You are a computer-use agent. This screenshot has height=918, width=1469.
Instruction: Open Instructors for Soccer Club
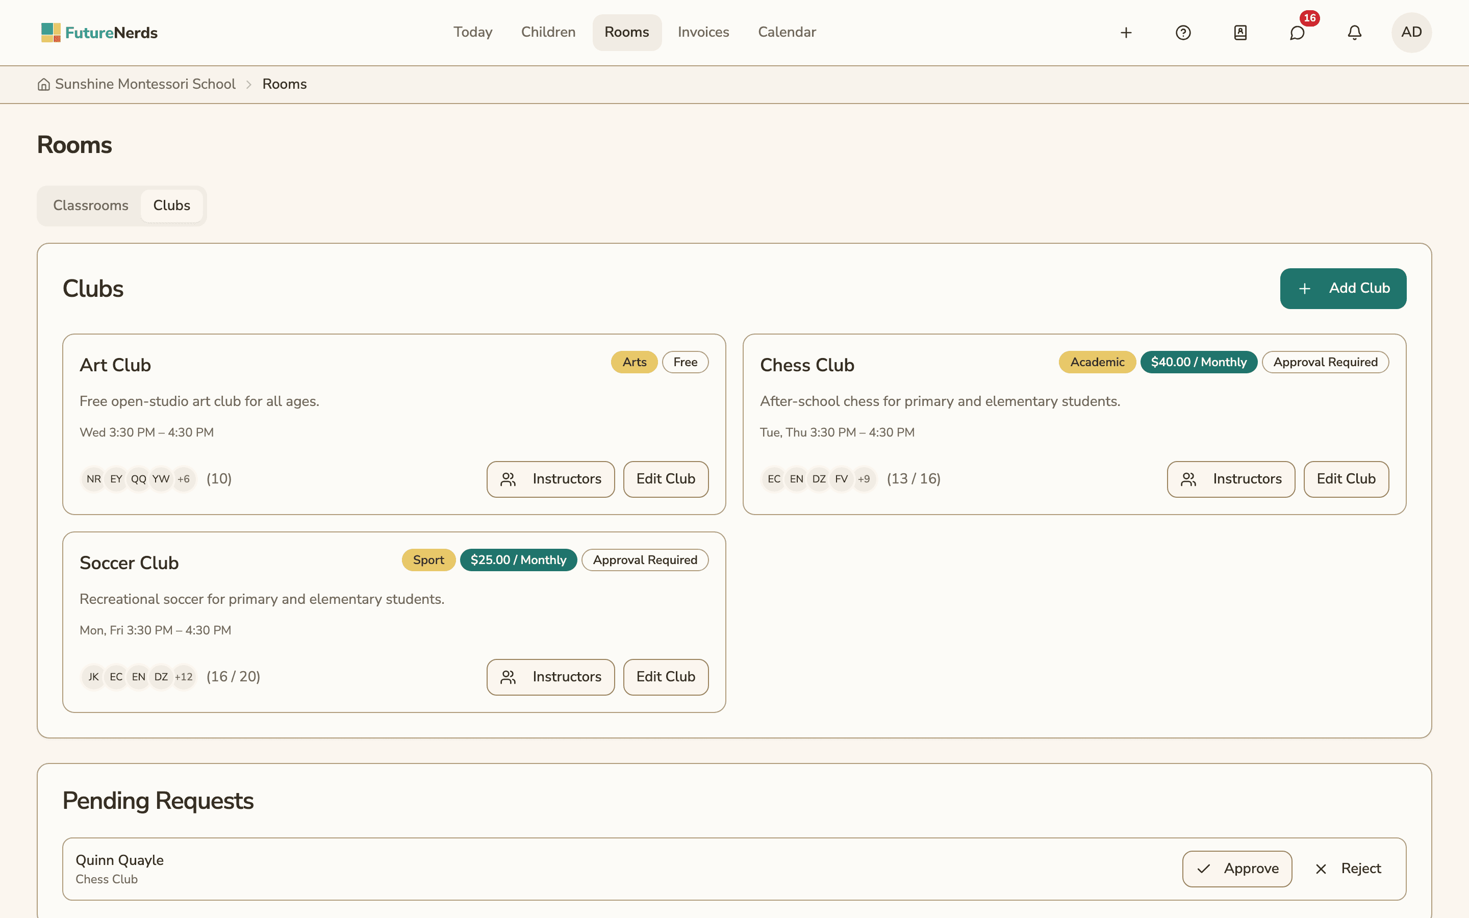550,677
